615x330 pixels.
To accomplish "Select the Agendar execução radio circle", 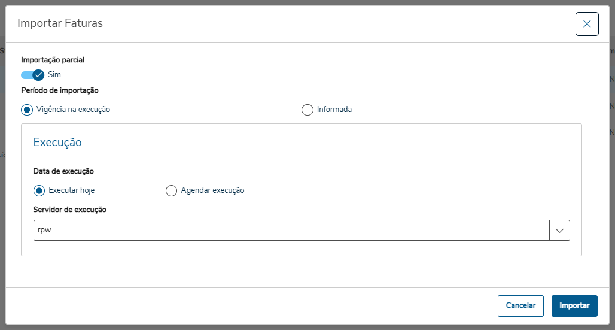I will click(171, 190).
